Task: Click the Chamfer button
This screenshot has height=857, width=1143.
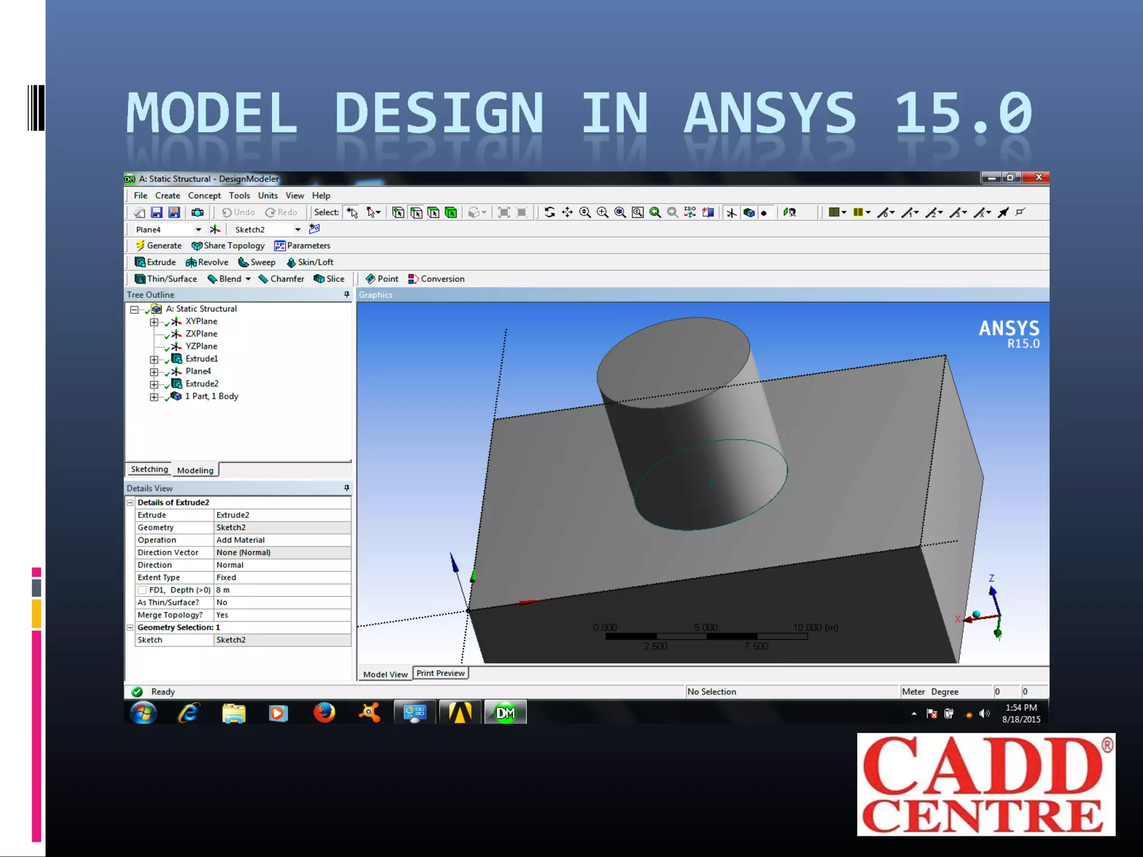Action: coord(281,279)
